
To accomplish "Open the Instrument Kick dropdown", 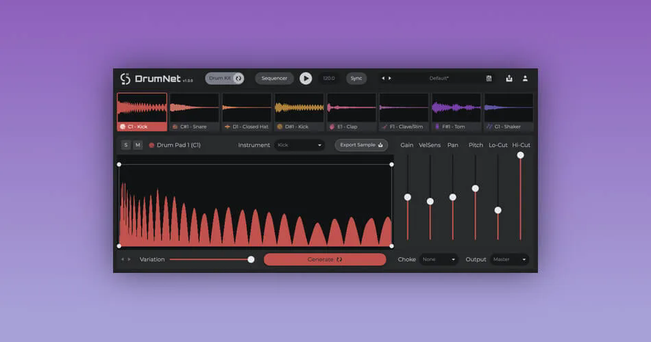I will pos(299,145).
